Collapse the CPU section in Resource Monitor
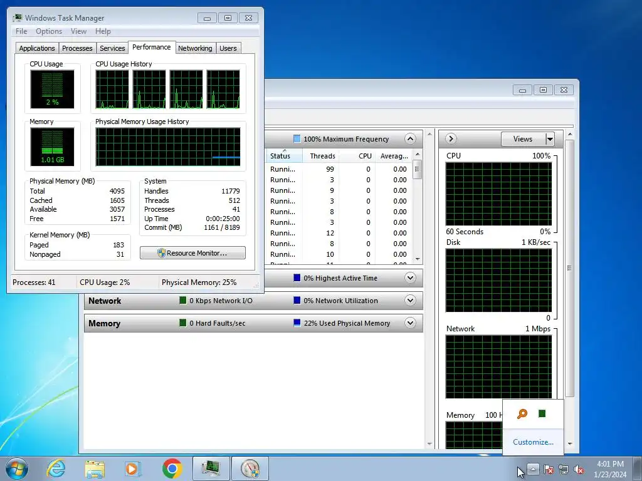642x481 pixels. 410,138
